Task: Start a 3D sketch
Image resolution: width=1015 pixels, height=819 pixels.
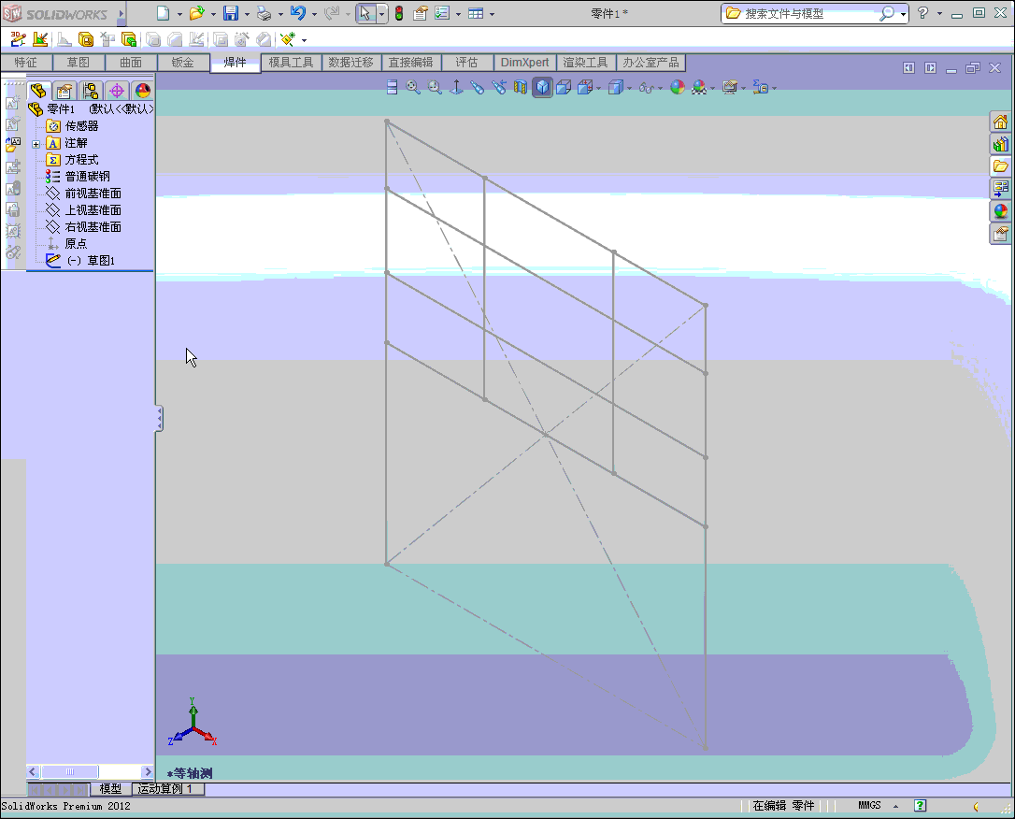Action: tap(18, 39)
